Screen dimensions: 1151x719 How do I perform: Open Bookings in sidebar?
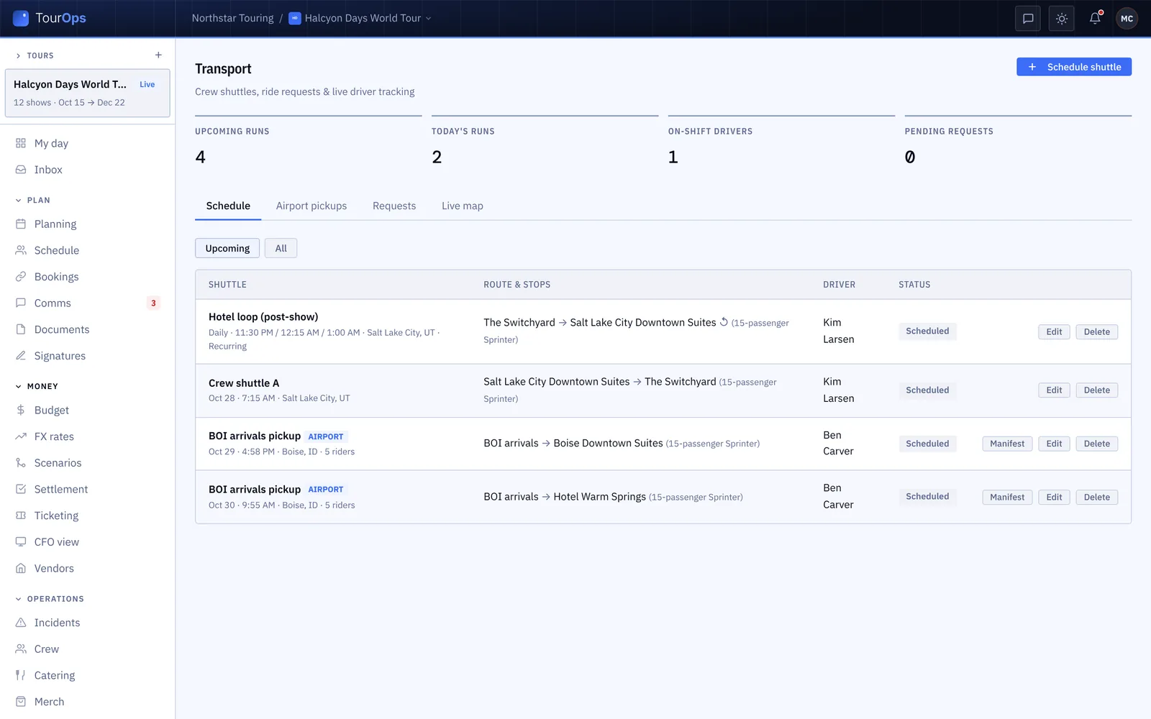[x=87, y=277]
